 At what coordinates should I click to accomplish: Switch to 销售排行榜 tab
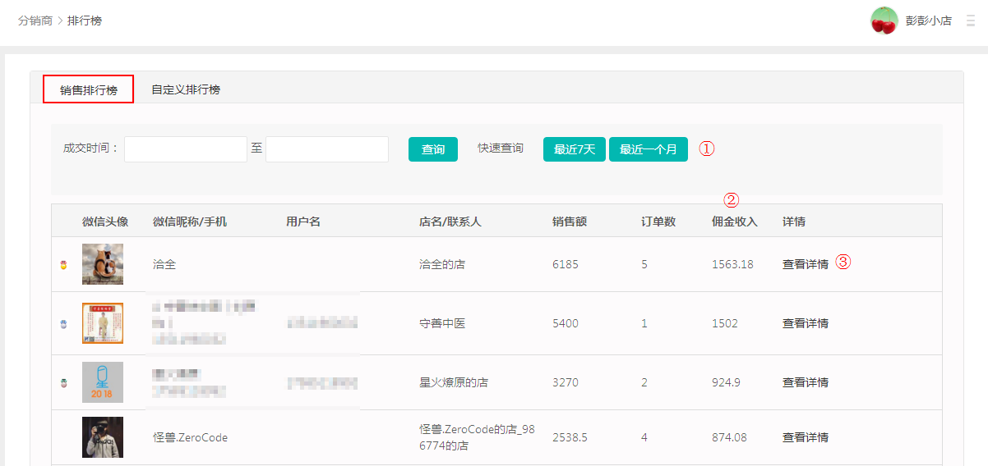[x=89, y=89]
